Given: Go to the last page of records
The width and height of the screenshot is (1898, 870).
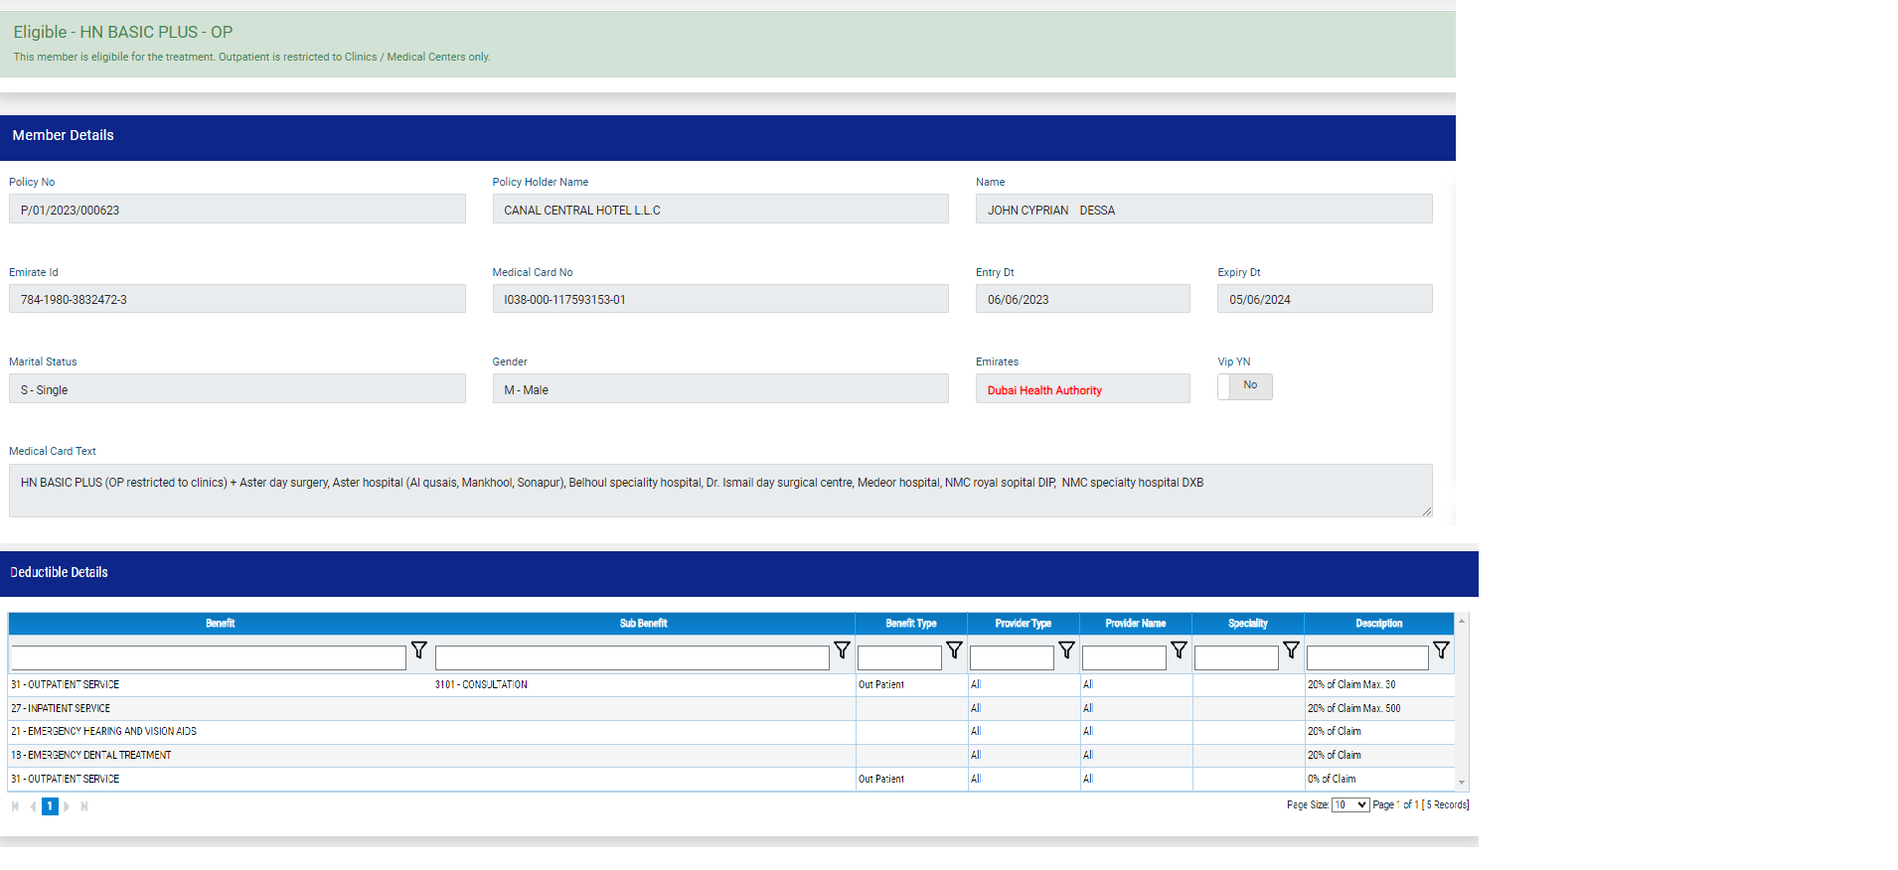Looking at the screenshot, I should [84, 806].
